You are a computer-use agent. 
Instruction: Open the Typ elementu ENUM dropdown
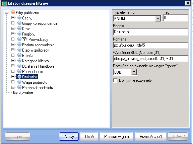[x=158, y=19]
